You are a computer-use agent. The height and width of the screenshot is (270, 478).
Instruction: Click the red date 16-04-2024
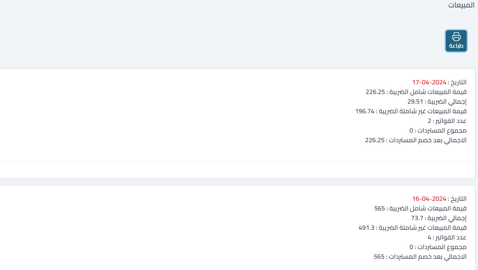pos(429,199)
